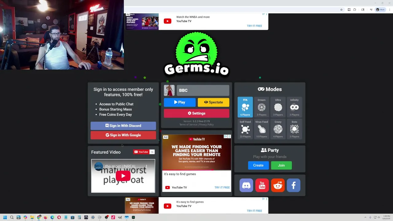Open the Discord social icon
The height and width of the screenshot is (221, 393).
pyautogui.click(x=246, y=185)
